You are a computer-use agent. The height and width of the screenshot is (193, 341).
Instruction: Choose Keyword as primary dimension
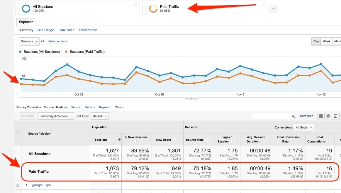point(105,107)
